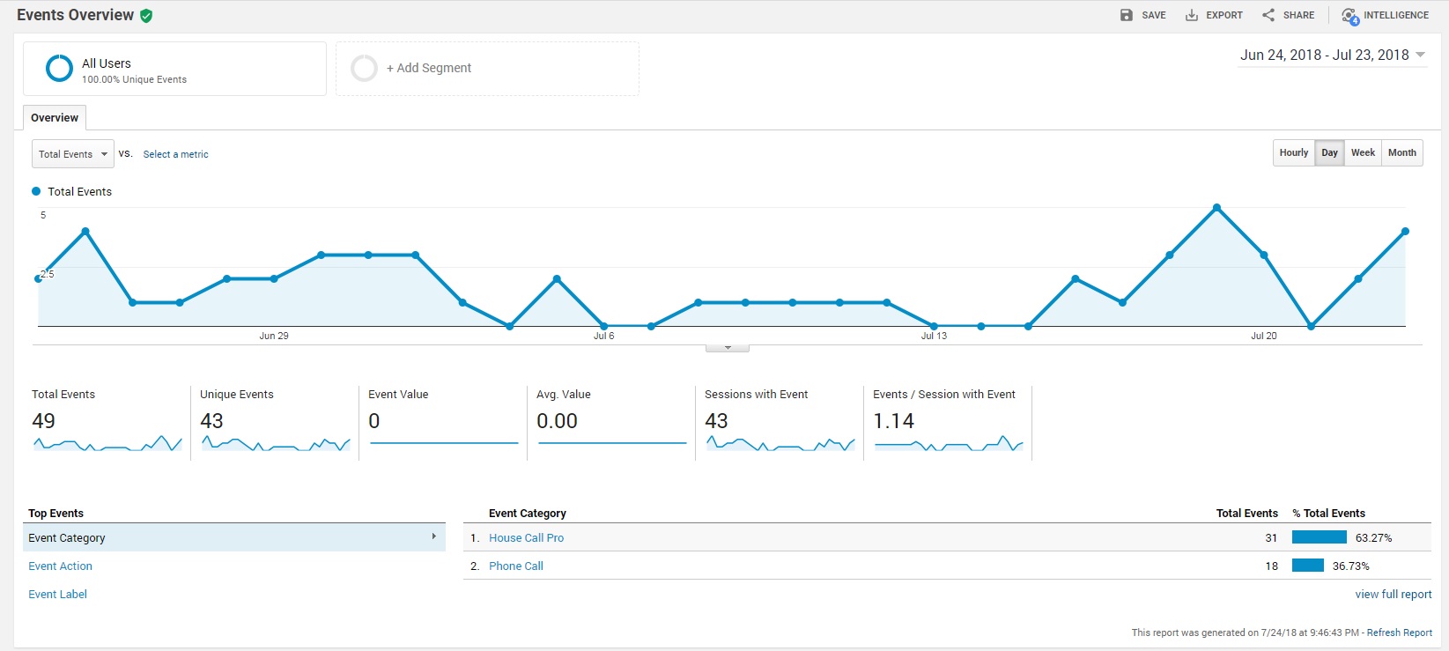
Task: Click the Save disk icon
Action: click(1126, 15)
